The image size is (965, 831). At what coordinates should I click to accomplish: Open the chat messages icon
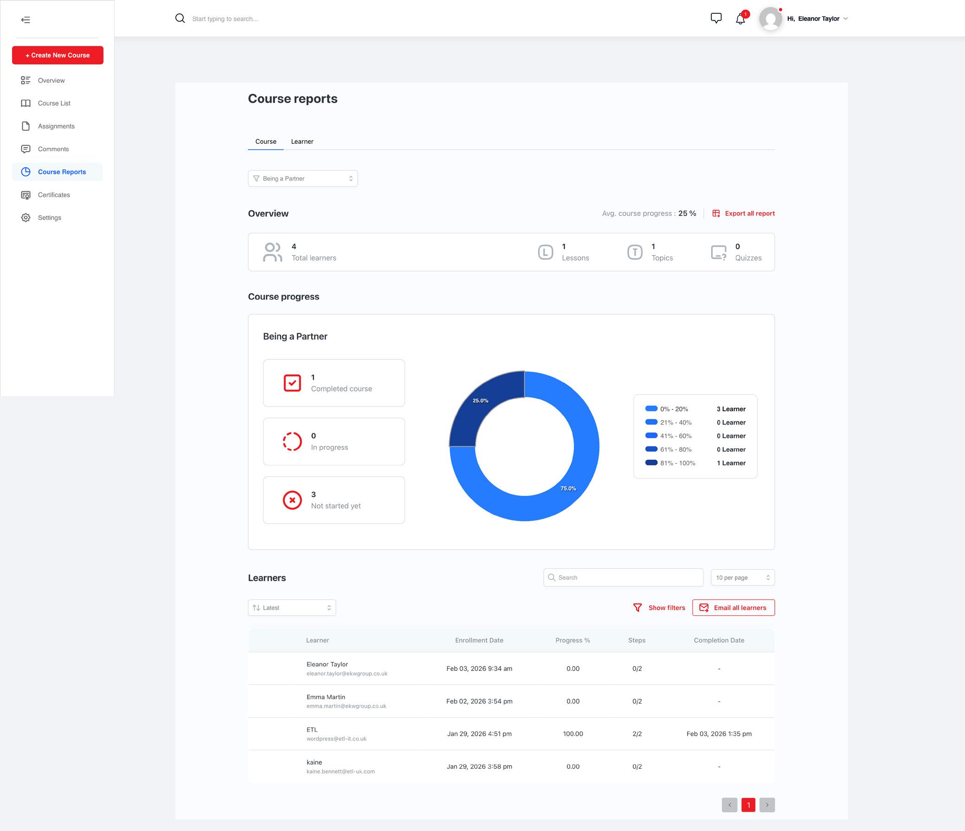click(716, 18)
